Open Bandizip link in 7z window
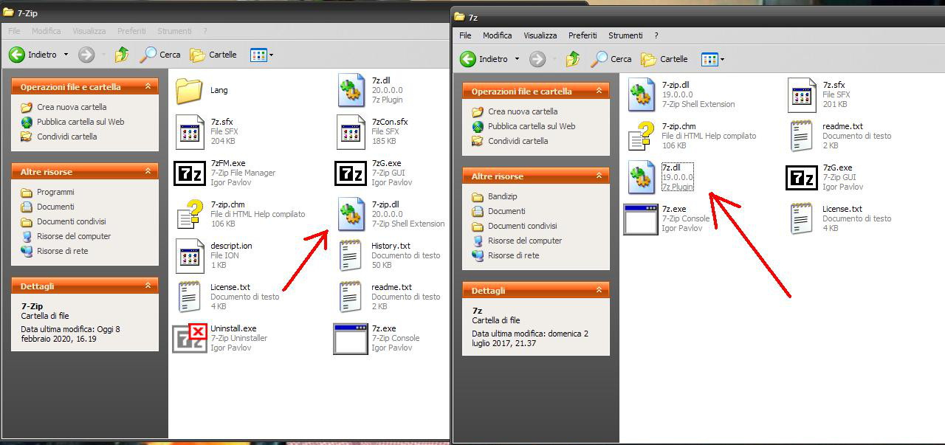This screenshot has width=945, height=445. (x=495, y=196)
